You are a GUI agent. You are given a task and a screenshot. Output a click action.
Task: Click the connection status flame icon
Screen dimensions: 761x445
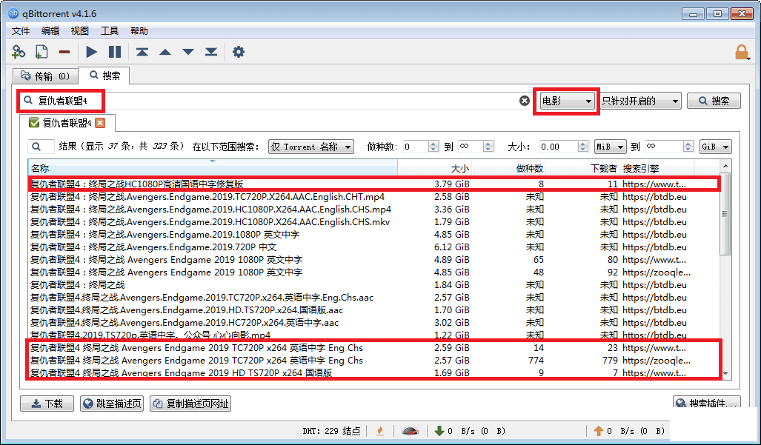coord(381,430)
